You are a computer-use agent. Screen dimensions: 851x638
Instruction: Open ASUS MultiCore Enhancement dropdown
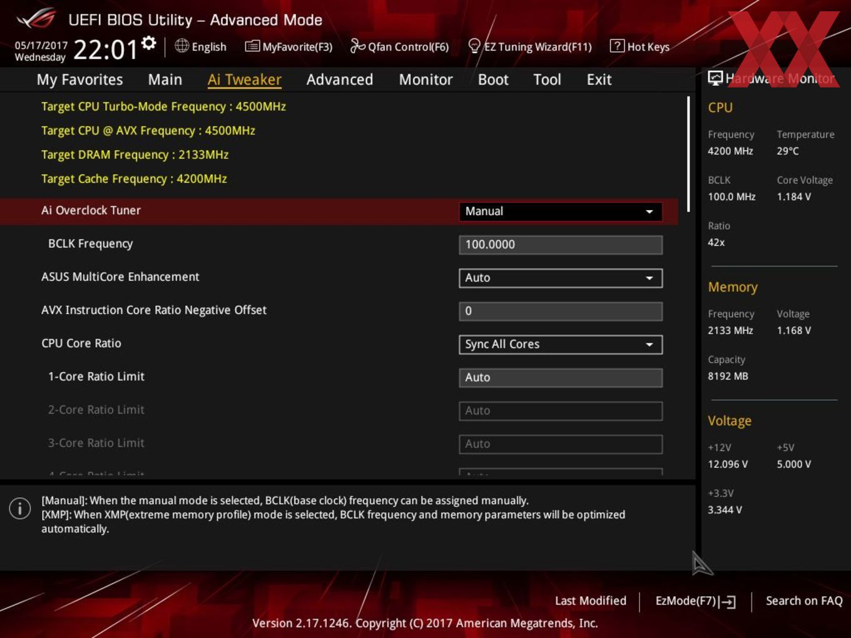coord(561,278)
